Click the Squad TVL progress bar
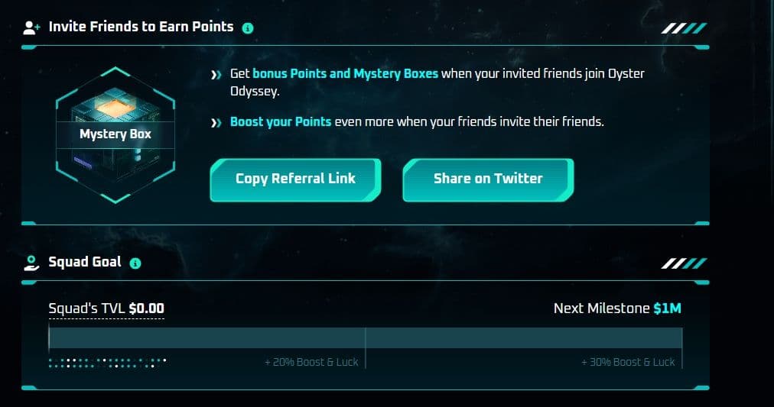774x407 pixels. tap(365, 338)
